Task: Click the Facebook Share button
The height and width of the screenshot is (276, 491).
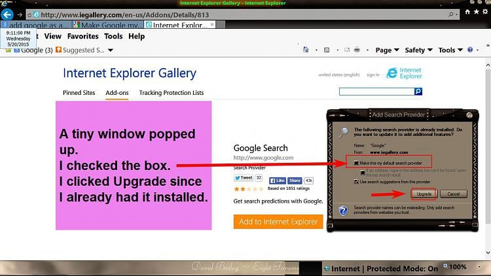Action: coord(295,181)
